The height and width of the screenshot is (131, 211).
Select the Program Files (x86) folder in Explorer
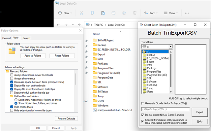point(106,73)
